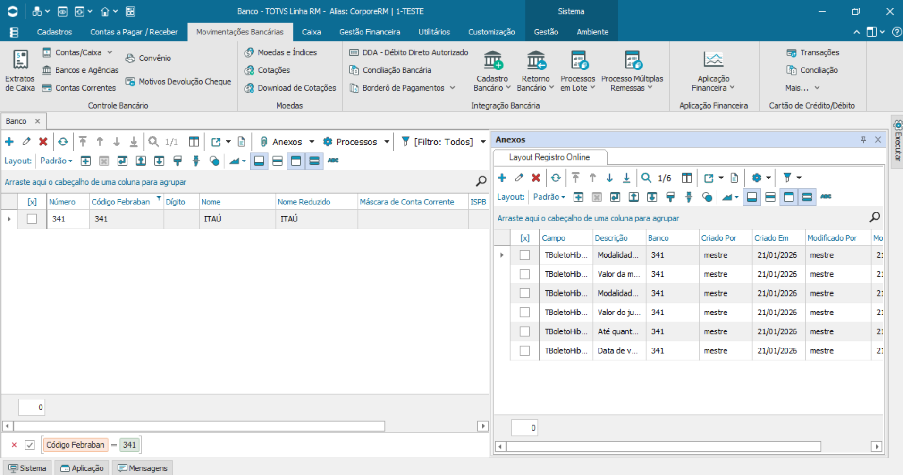This screenshot has width=903, height=475.
Task: Open Cadastro Bancário ribbon icon
Action: [x=492, y=61]
